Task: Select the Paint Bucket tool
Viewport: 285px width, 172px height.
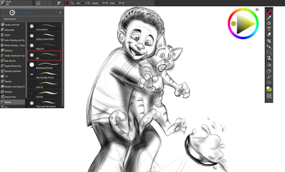Action: (269, 23)
